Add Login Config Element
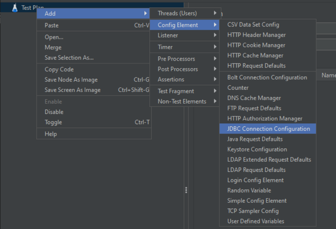Image resolution: width=336 pixels, height=229 pixels. (x=268, y=180)
